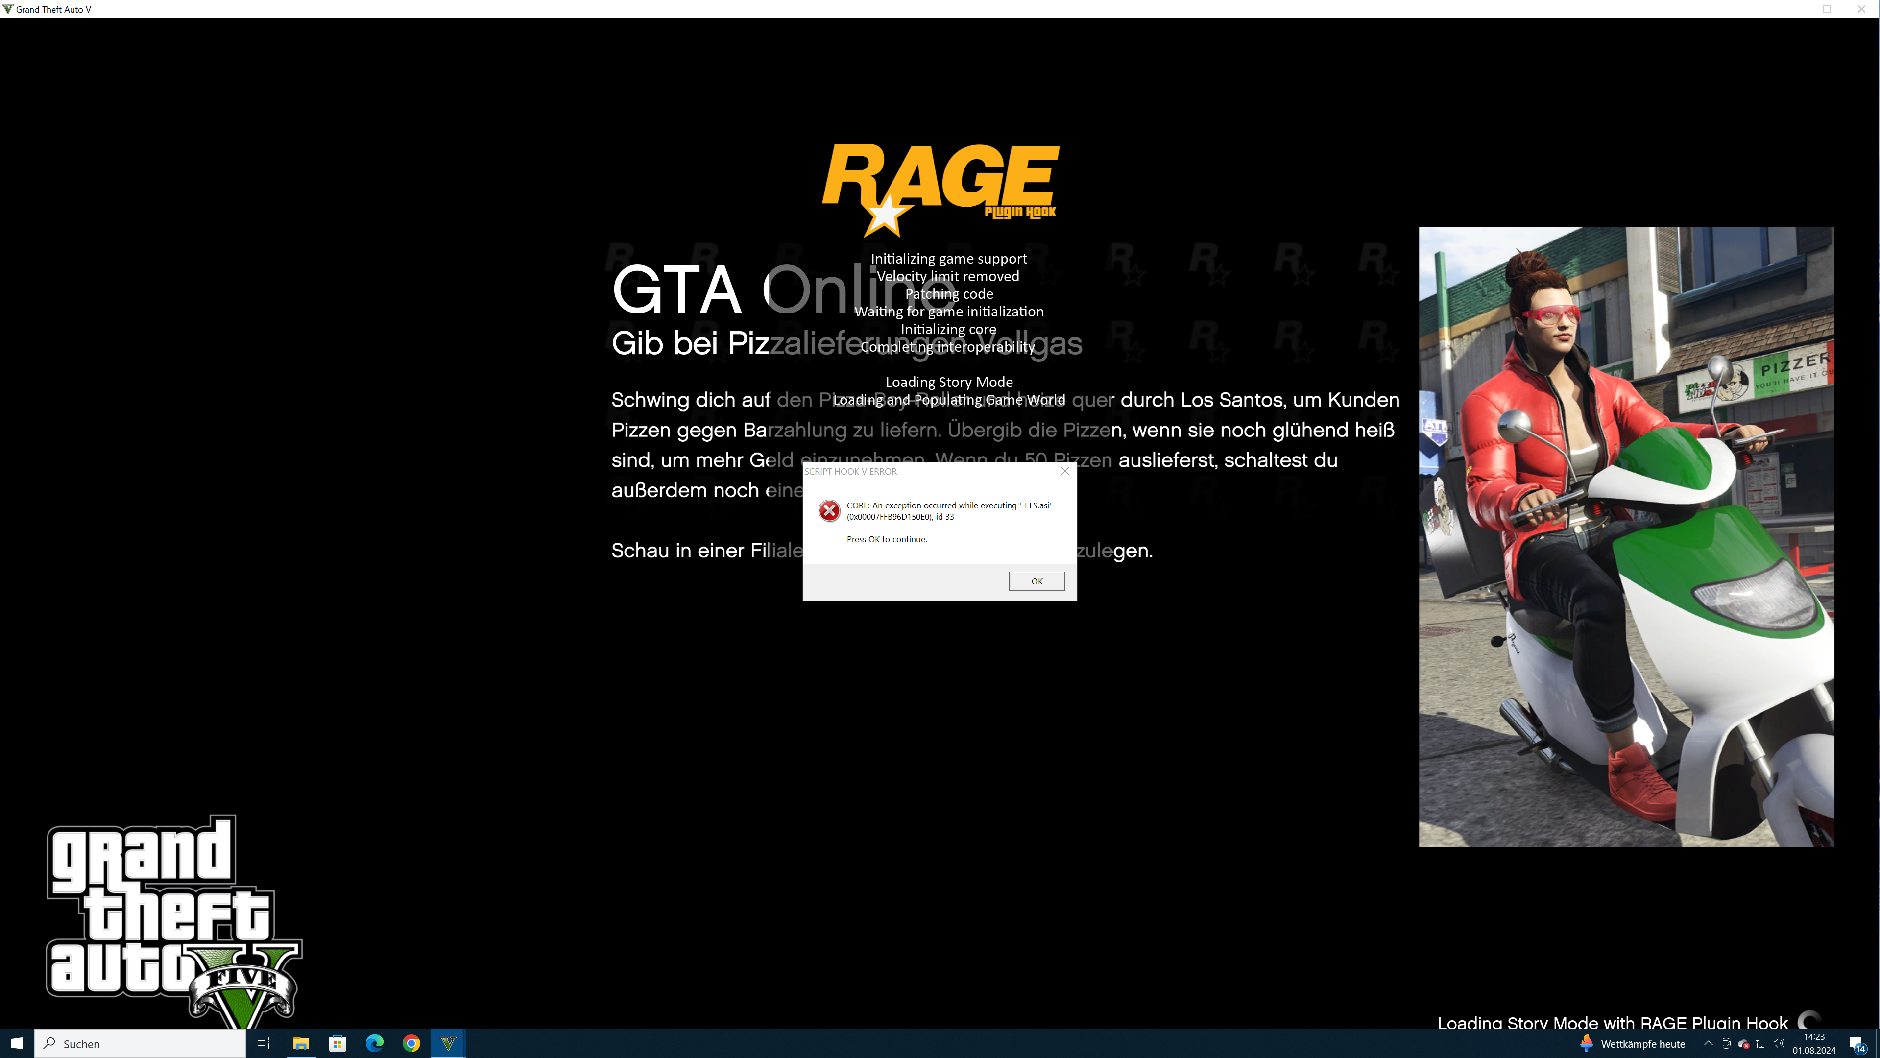Select GTA V taskbar icon
Viewport: 1880px width, 1058px height.
point(448,1043)
